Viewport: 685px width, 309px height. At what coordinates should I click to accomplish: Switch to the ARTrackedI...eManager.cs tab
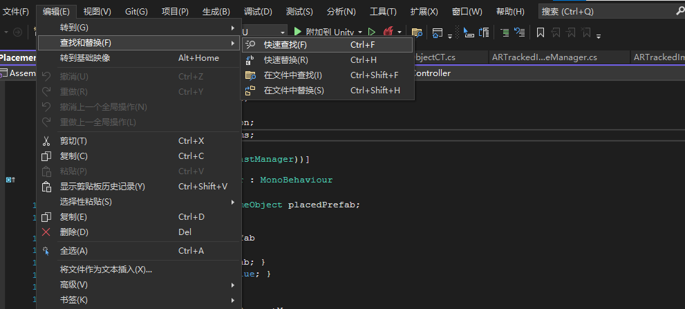click(559, 57)
